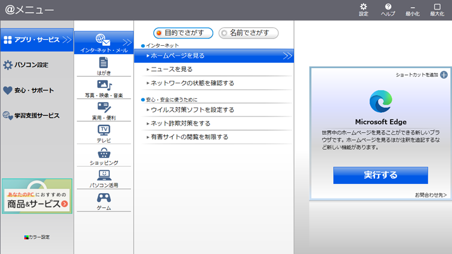The height and width of the screenshot is (254, 452).
Task: Click the heart icon beside 安心・サポート
Action: point(7,90)
